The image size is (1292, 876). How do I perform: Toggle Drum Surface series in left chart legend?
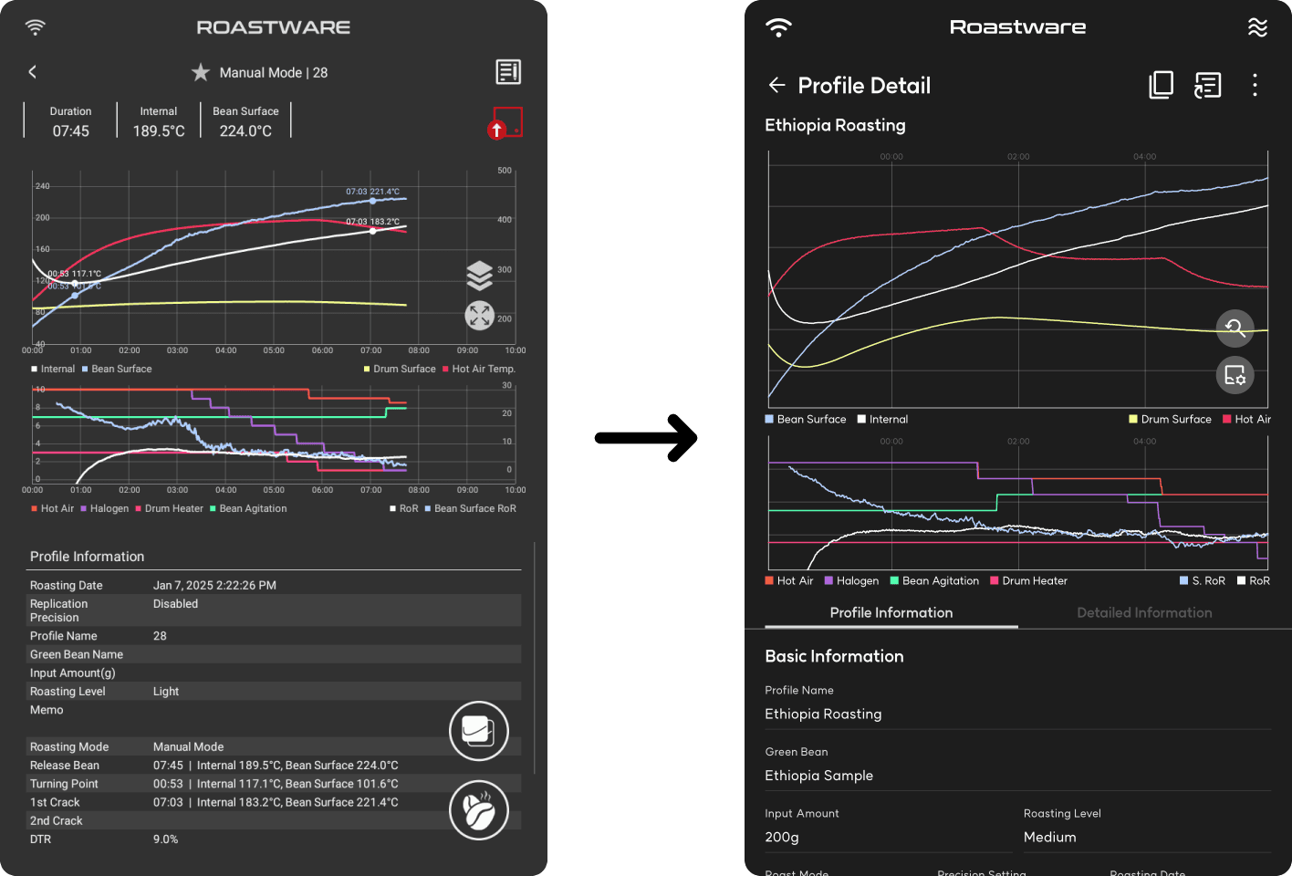[x=400, y=369]
